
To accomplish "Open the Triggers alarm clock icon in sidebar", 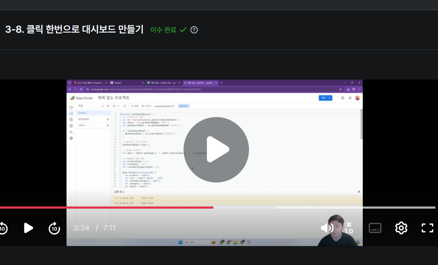I will 71,126.
